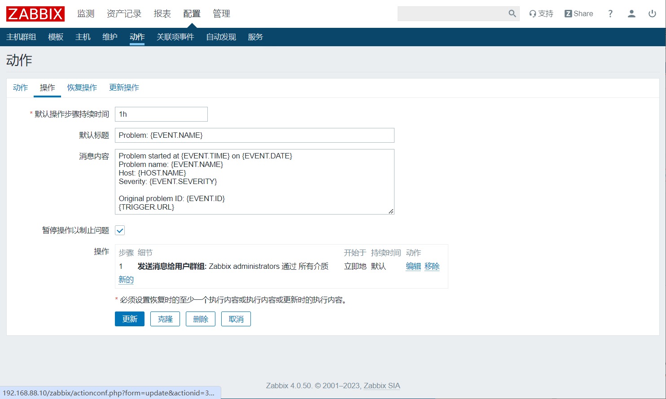Click the default subject input field

(254, 135)
